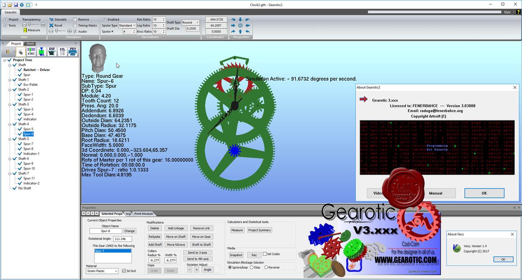Check the Sel Codec checkbox
This screenshot has width=522, height=280.
point(264,254)
